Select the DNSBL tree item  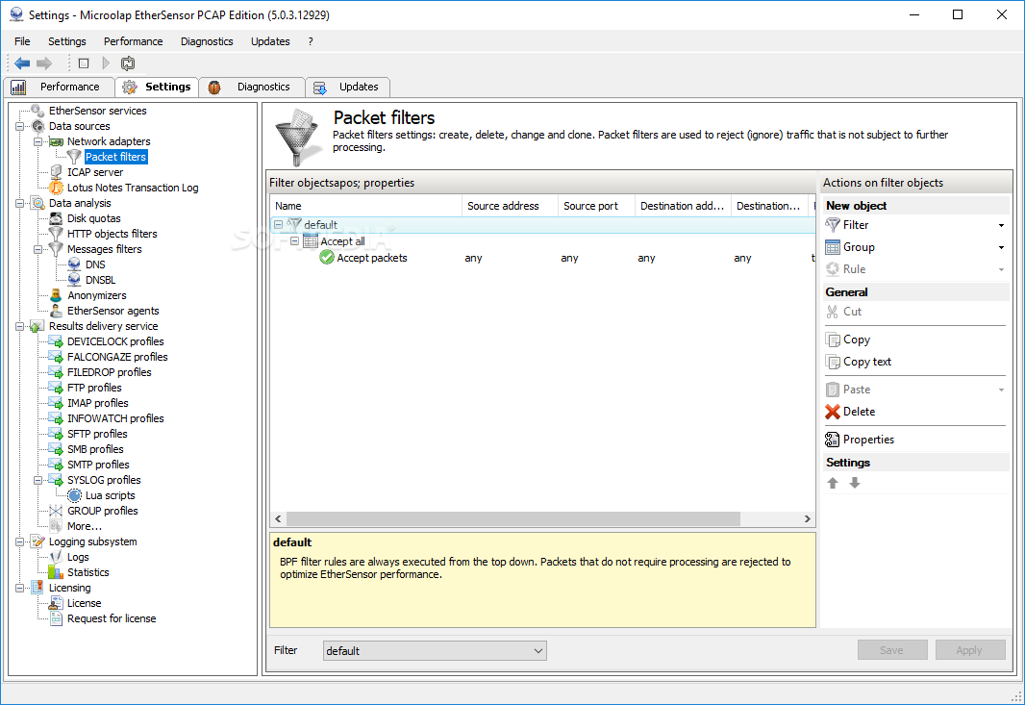[101, 280]
